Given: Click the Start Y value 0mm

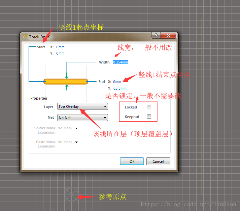Looking at the screenshot, I should 60,53.
